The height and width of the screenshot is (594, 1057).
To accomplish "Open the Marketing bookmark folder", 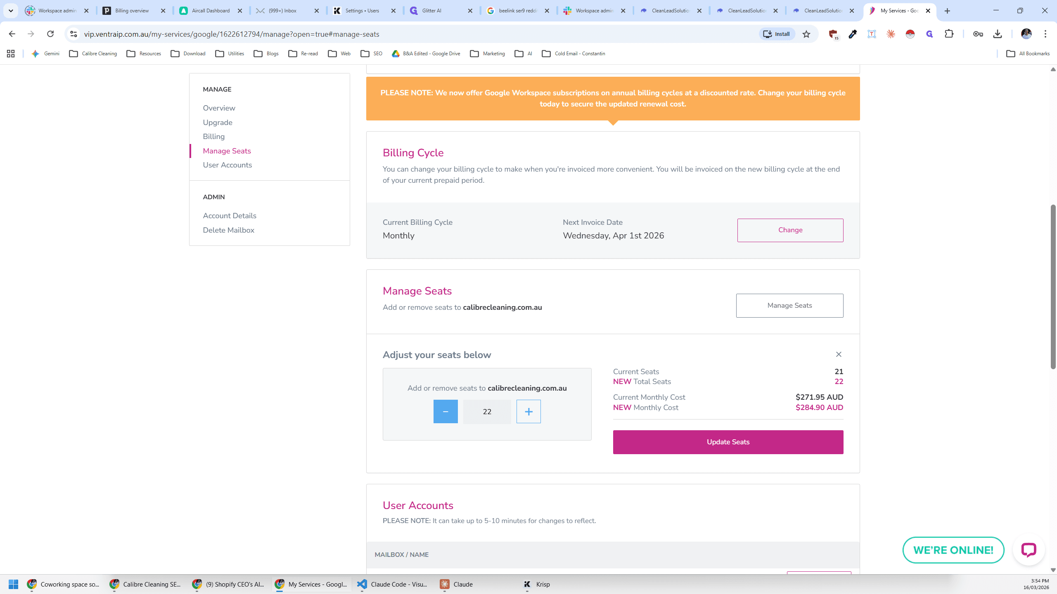I will (x=488, y=54).
